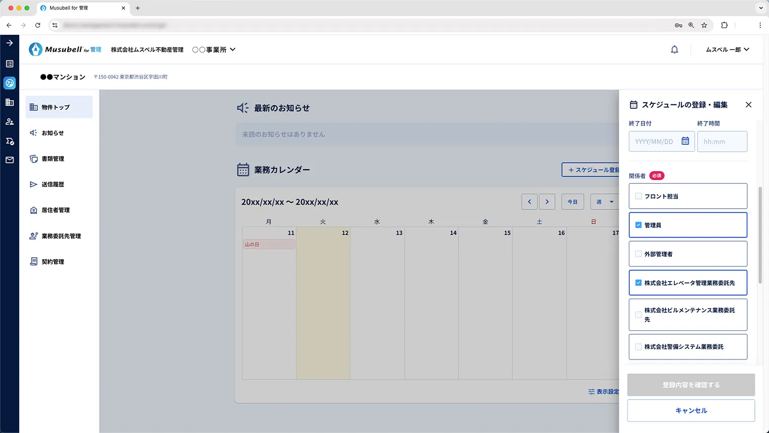Click the 今日 button on the calendar
This screenshot has height=433, width=769.
click(572, 202)
